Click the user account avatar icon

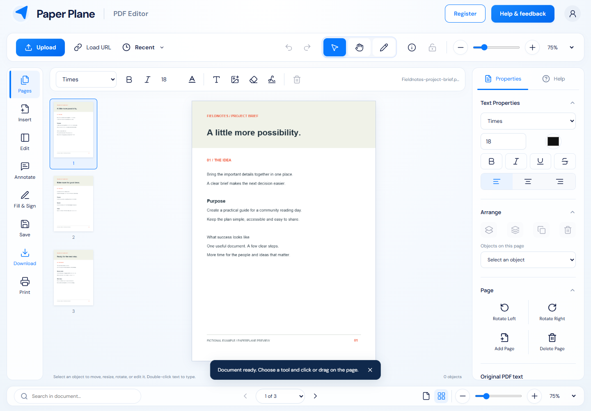click(x=573, y=14)
